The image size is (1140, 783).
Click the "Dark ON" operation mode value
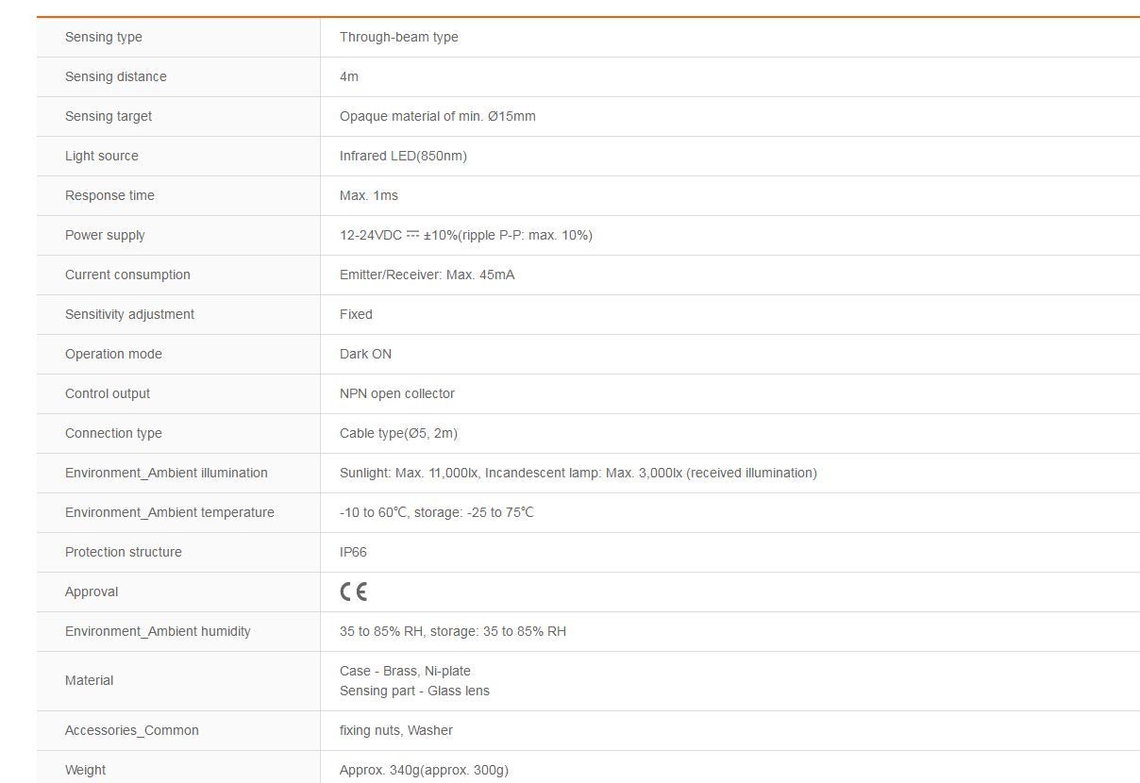[x=365, y=354]
